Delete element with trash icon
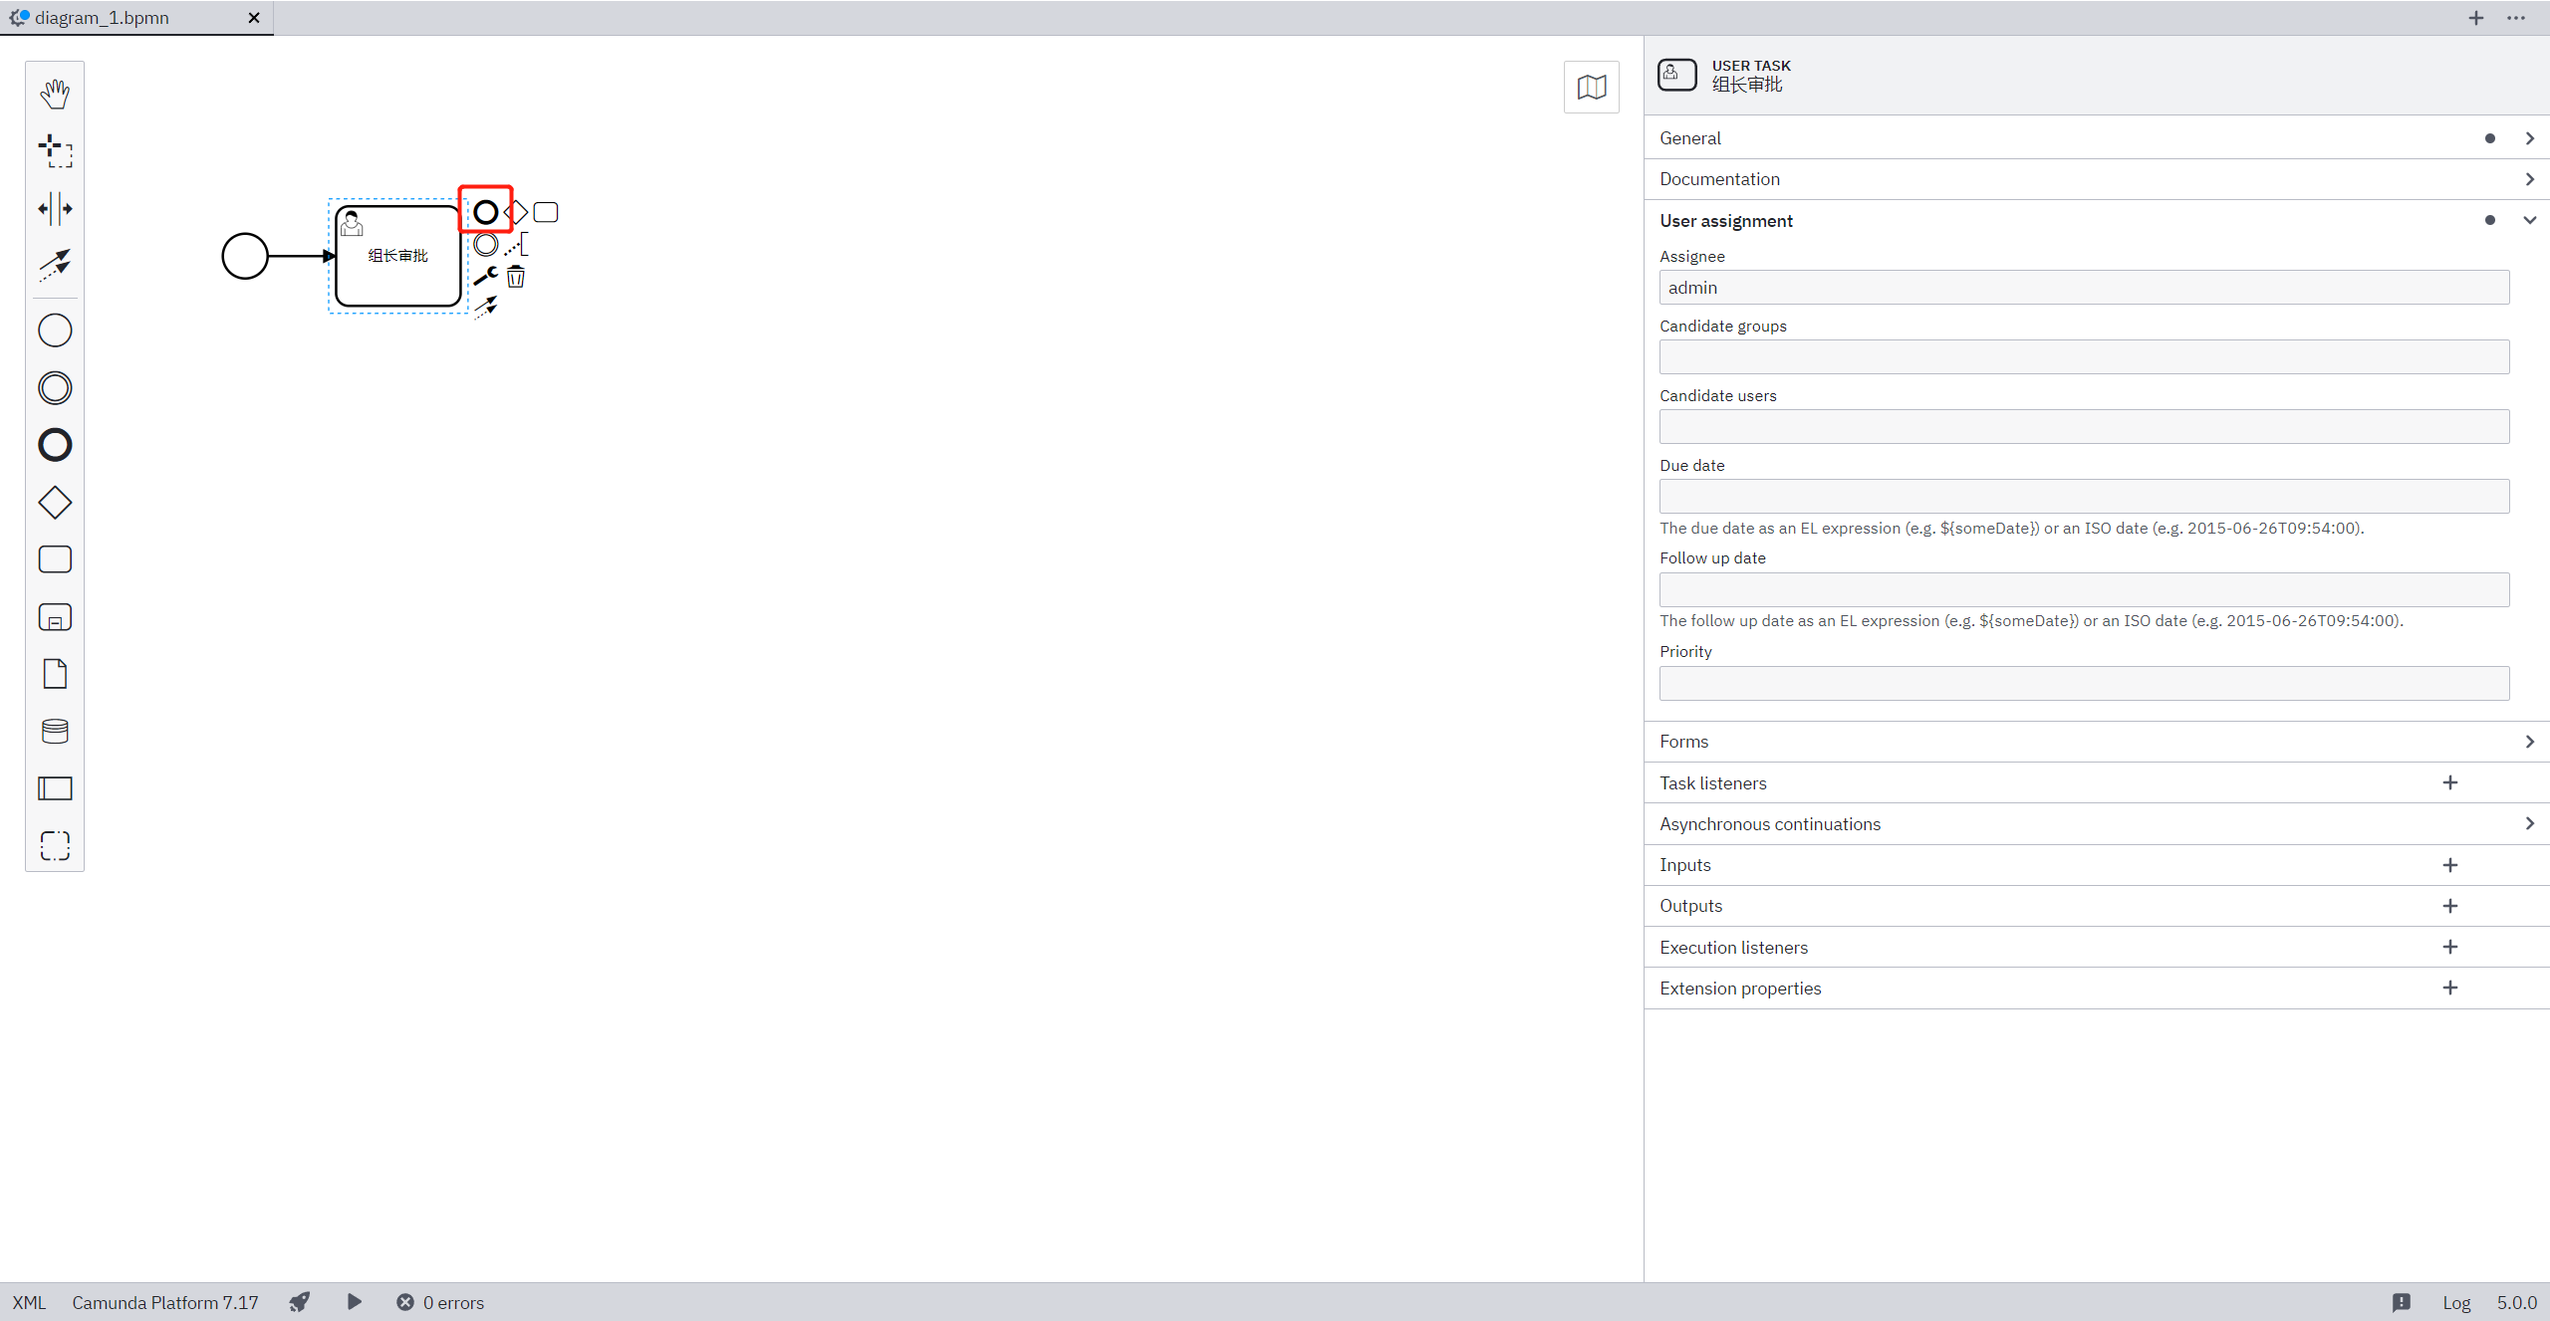Screen dimensions: 2550x1321 [x=516, y=276]
